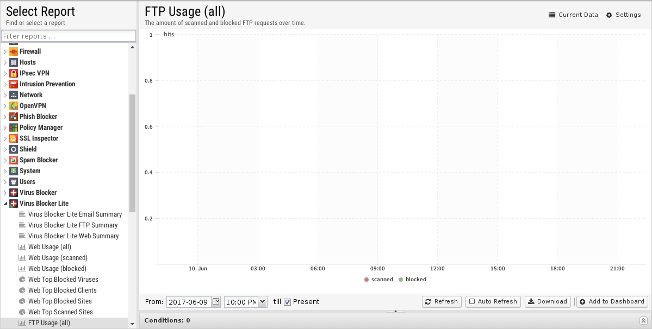
Task: Select Web Top Blocked Sites report
Action: pyautogui.click(x=60, y=301)
